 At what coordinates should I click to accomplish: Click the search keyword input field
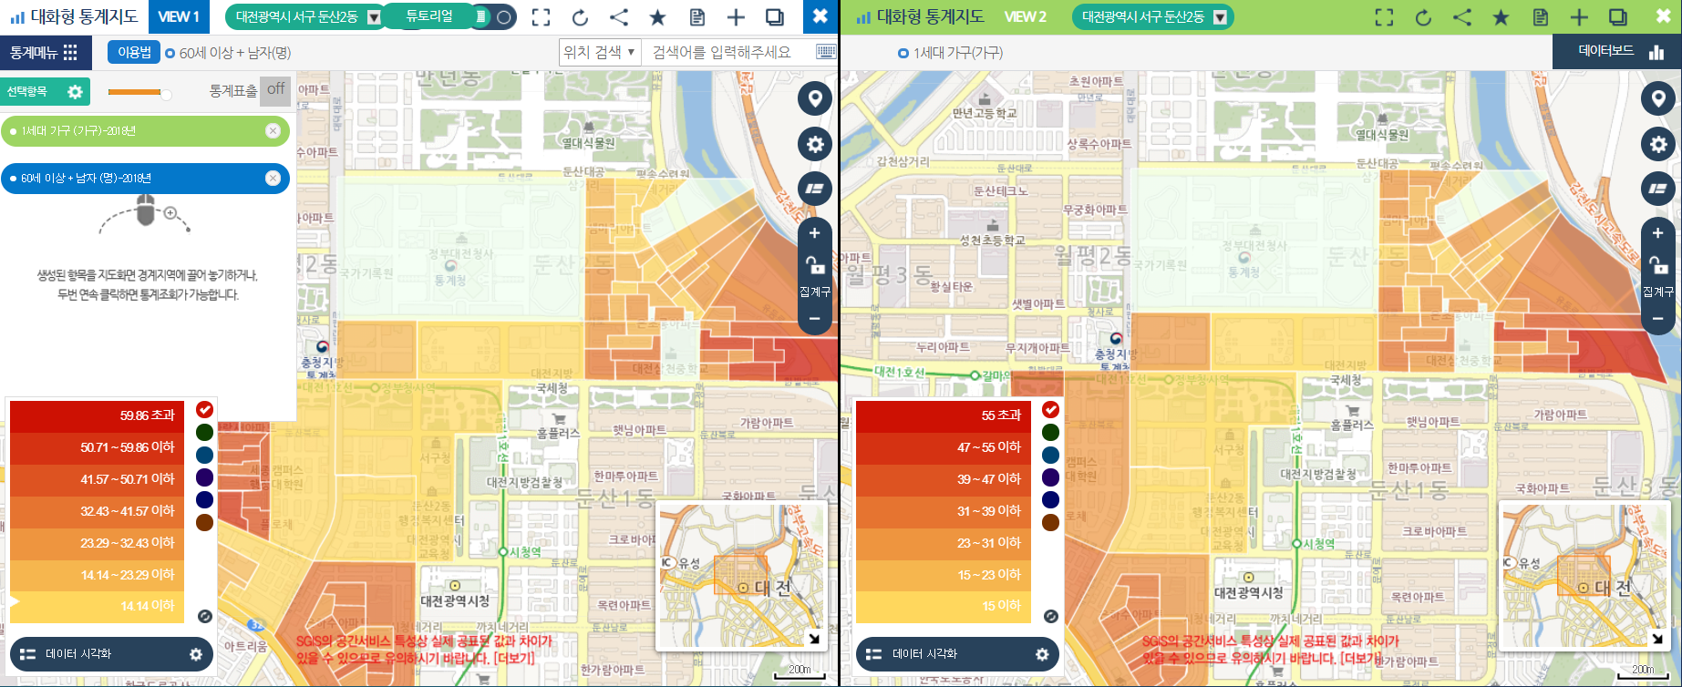click(729, 53)
